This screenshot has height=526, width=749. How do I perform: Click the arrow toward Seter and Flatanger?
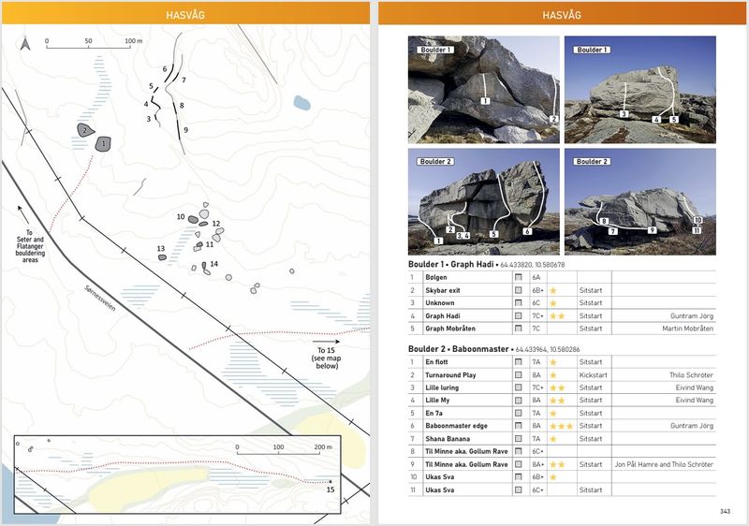click(22, 214)
